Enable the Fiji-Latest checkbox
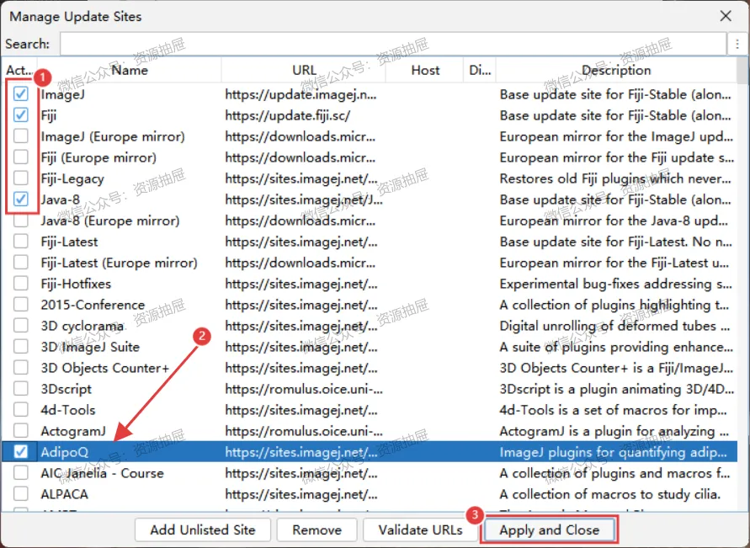The height and width of the screenshot is (548, 750). tap(20, 242)
